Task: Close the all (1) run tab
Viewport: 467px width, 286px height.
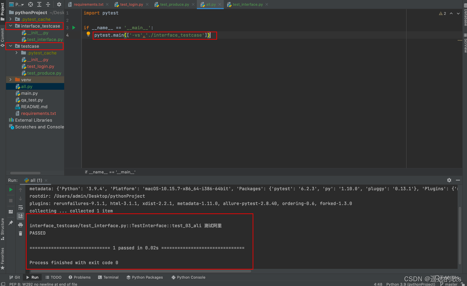Action: [x=46, y=180]
